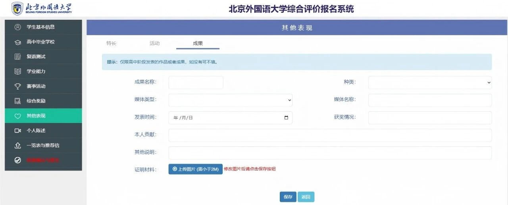Click the 保存 button
The image size is (508, 205).
click(288, 197)
